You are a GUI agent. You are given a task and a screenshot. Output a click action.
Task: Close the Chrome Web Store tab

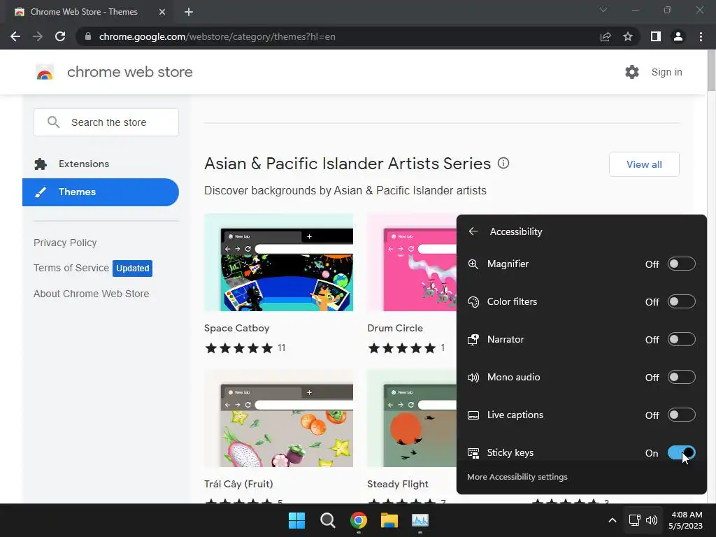(x=162, y=12)
